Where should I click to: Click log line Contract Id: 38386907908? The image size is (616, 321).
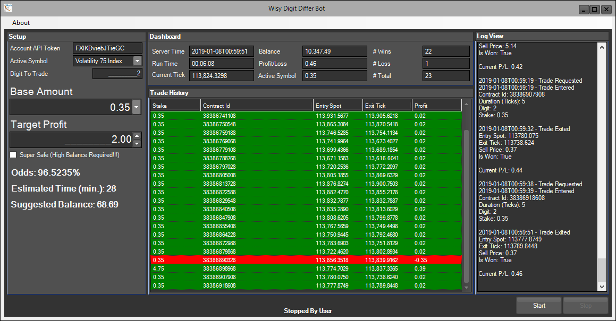tap(511, 94)
